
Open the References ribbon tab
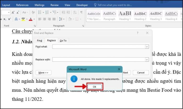[x=22, y=5]
